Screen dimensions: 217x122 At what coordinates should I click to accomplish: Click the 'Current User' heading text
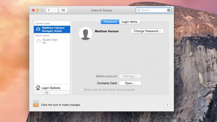coord(43,23)
